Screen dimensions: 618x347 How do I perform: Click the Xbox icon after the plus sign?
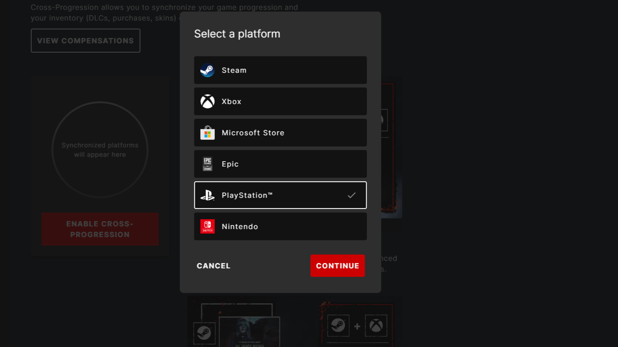375,326
